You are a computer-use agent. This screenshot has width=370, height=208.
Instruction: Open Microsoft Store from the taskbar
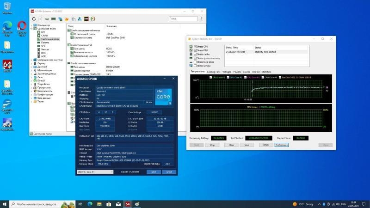[x=109, y=204]
